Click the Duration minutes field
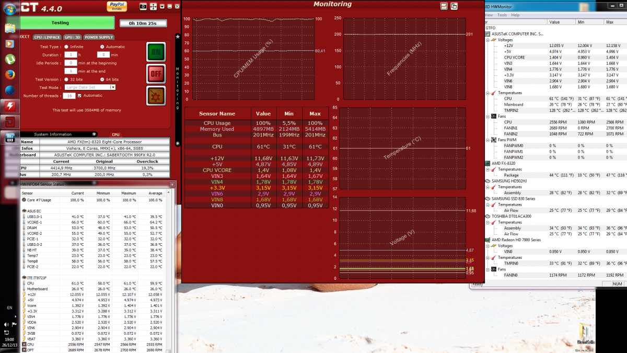 103,54
